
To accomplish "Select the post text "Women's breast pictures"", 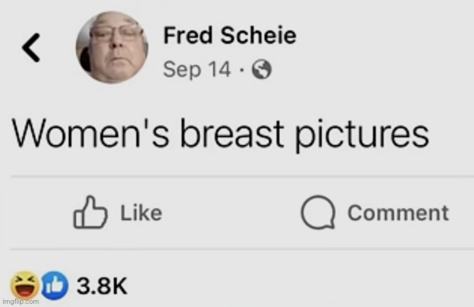I will 220,134.
